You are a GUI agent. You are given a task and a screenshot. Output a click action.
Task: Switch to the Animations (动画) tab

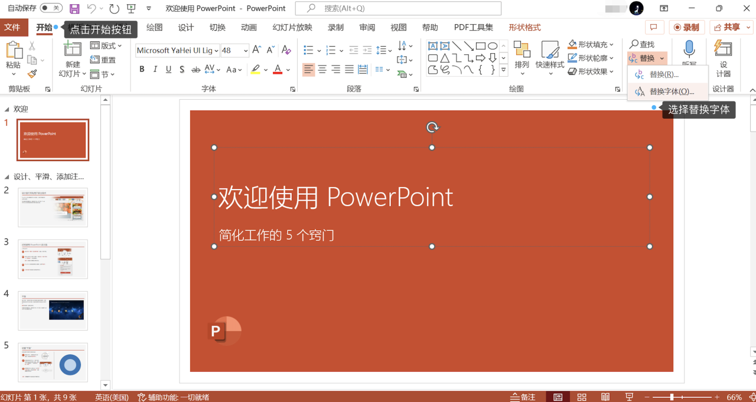[249, 27]
